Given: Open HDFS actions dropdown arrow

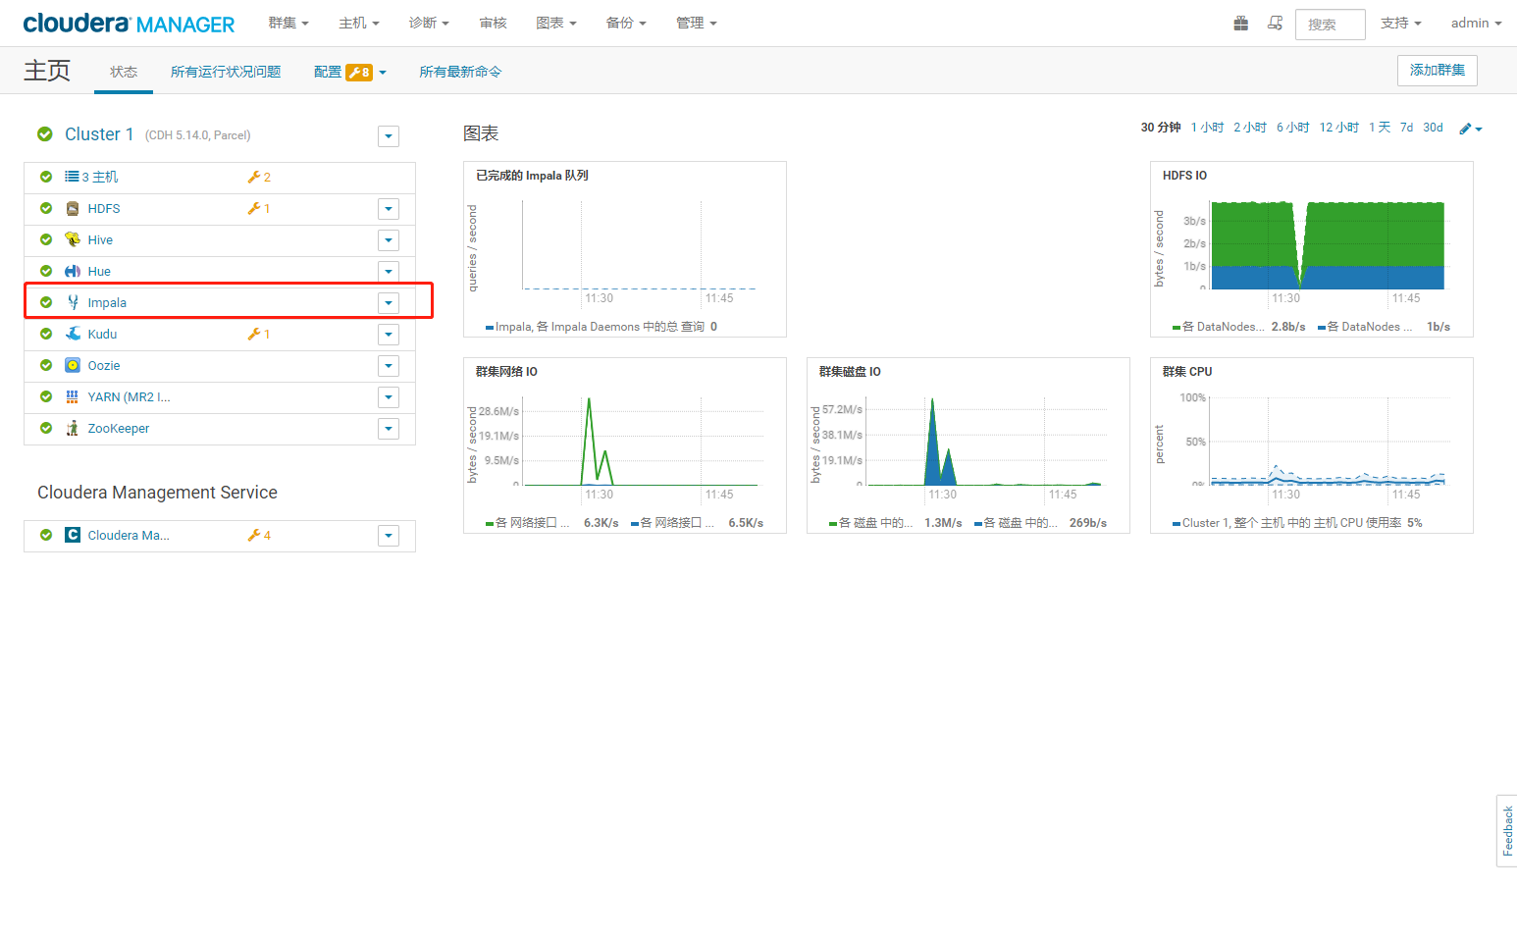Looking at the screenshot, I should (x=389, y=209).
